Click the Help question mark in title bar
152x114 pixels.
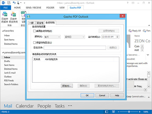click(x=128, y=3)
